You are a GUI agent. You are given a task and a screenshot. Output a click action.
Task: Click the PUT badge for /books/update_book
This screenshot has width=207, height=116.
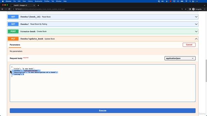(x=13, y=39)
